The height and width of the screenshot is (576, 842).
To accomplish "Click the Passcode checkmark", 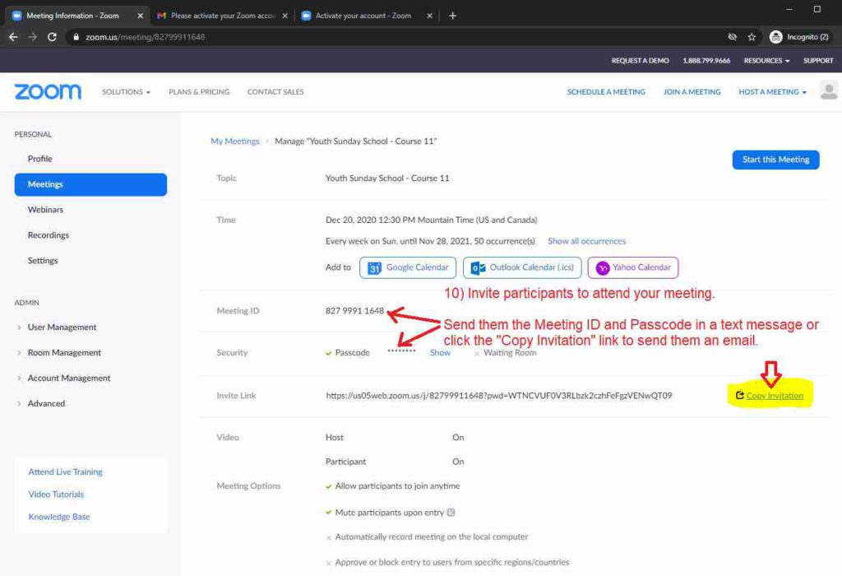I will point(328,354).
